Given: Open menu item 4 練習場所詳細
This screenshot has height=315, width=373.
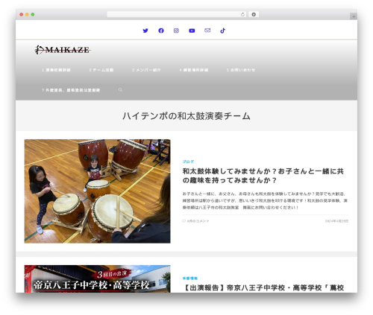Looking at the screenshot, I should [194, 70].
